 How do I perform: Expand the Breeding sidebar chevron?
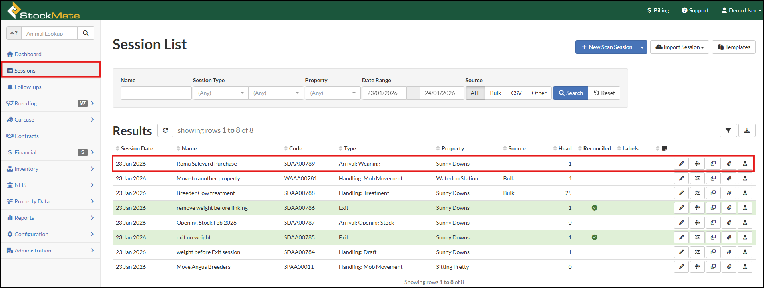click(x=92, y=103)
